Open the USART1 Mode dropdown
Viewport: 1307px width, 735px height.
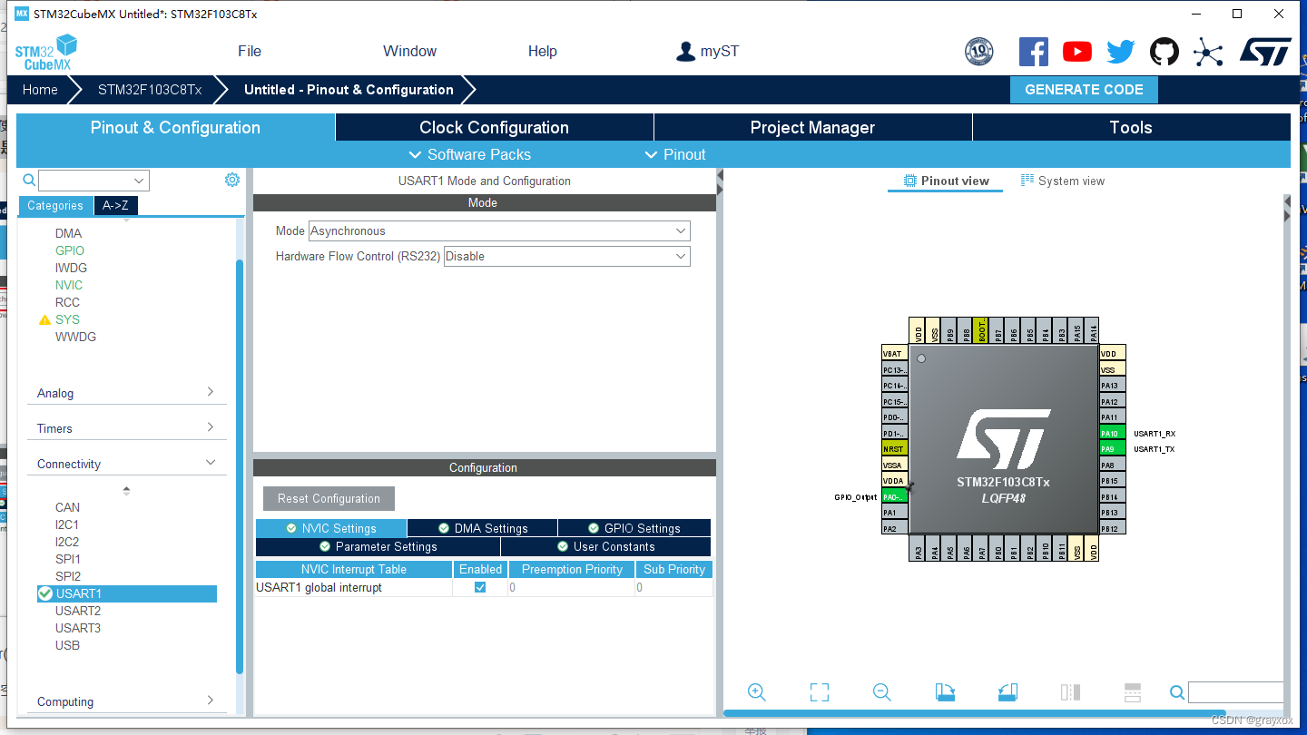click(499, 231)
